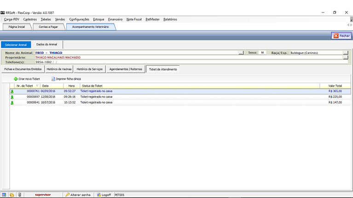Click the green plus Criar novo Ticket icon

coord(16,79)
